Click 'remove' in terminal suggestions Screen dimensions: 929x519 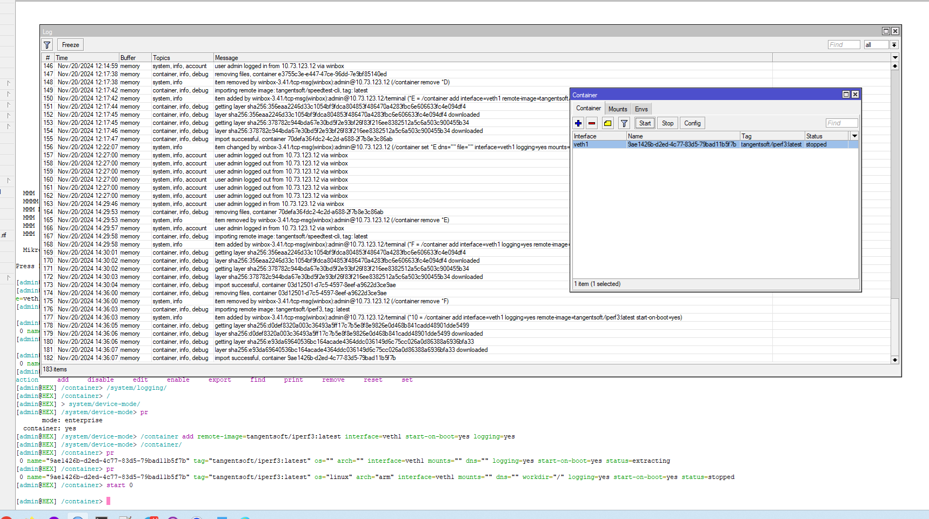[x=333, y=380]
